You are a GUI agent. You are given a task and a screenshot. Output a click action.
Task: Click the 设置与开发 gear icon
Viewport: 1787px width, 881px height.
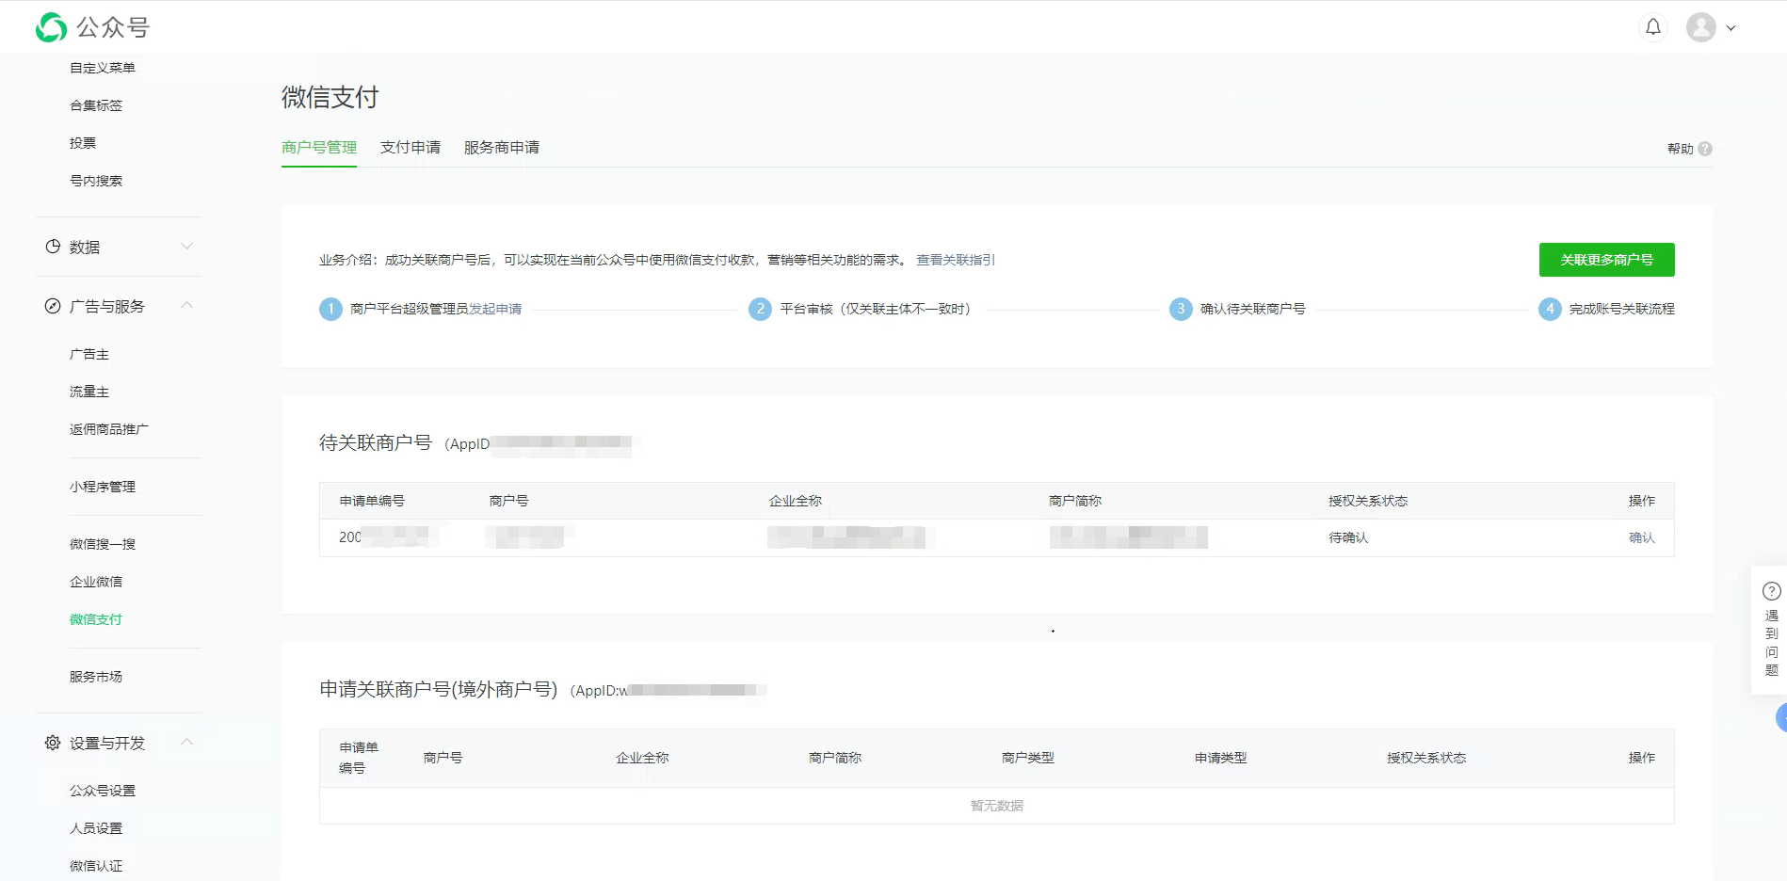[53, 743]
